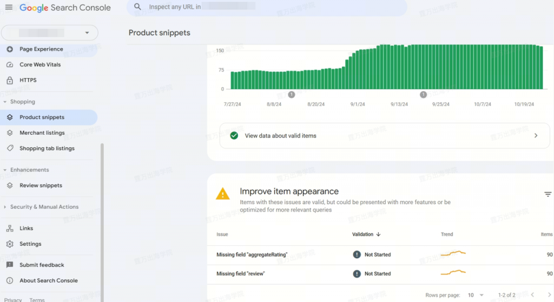
Task: Click the green valid items checkmark icon
Action: tap(234, 136)
